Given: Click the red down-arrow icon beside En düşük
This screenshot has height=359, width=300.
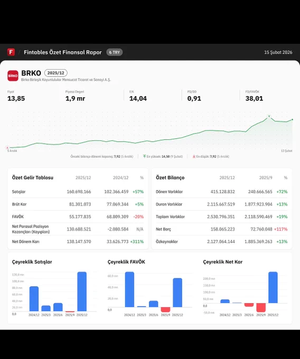Looking at the screenshot, I should tap(194, 156).
